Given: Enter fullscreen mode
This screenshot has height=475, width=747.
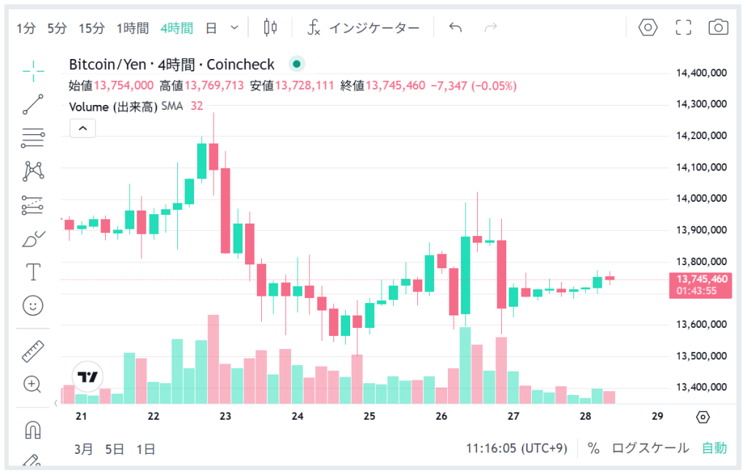Looking at the screenshot, I should pos(684,28).
